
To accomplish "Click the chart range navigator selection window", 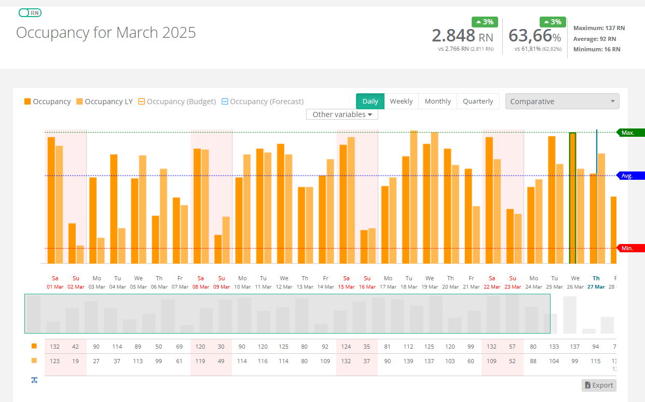I will (287, 313).
